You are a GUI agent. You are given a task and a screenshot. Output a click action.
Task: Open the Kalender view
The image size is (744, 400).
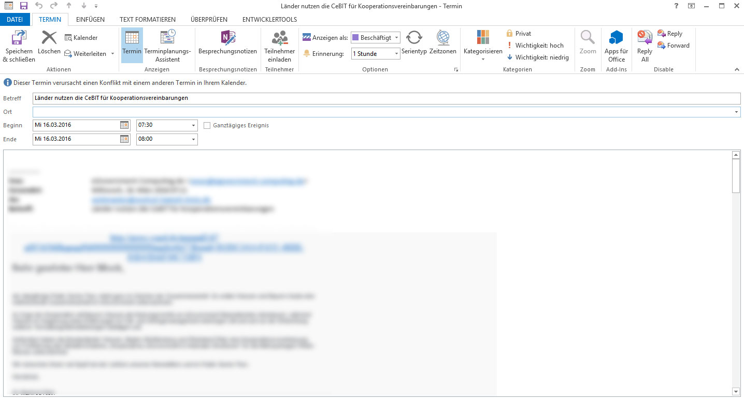81,38
